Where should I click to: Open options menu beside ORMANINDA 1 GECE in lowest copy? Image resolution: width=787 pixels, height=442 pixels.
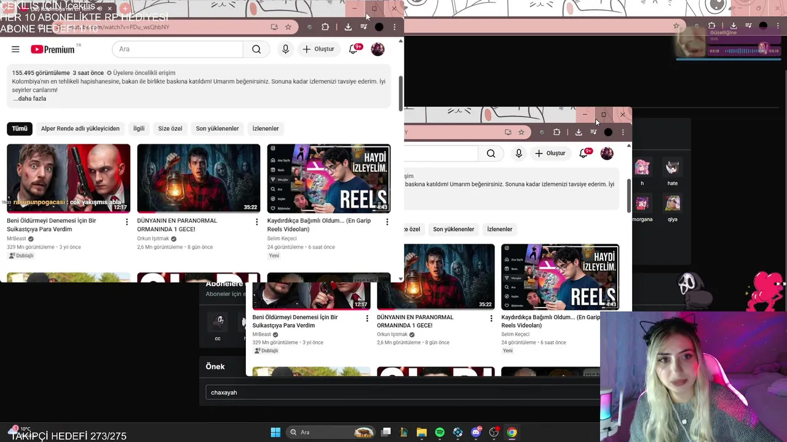[x=491, y=319]
